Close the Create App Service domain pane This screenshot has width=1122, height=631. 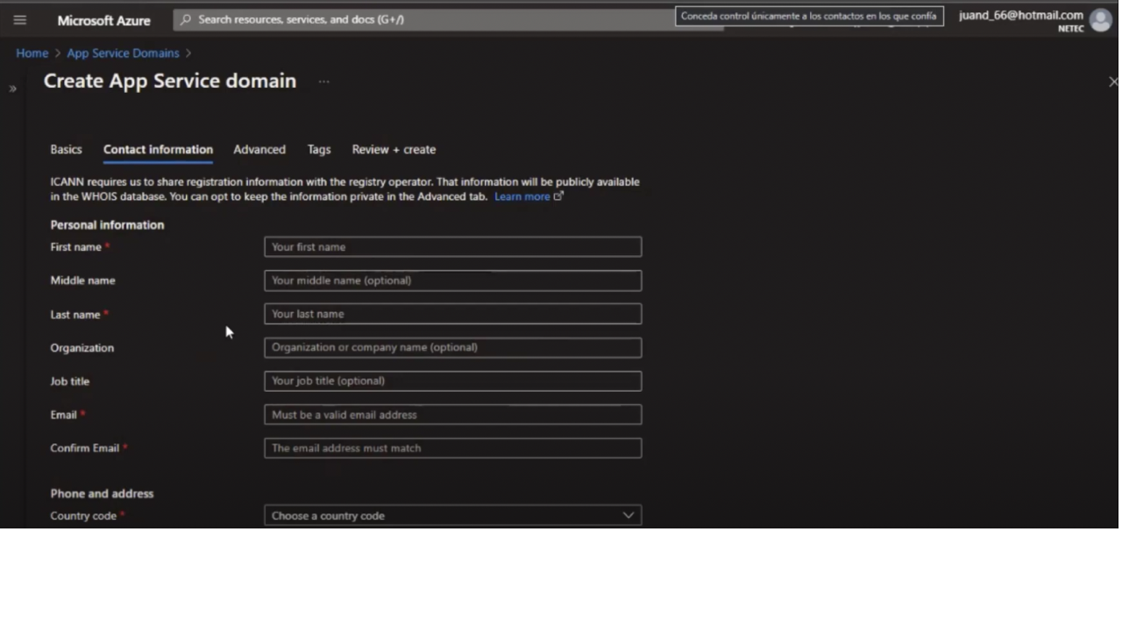pyautogui.click(x=1112, y=82)
